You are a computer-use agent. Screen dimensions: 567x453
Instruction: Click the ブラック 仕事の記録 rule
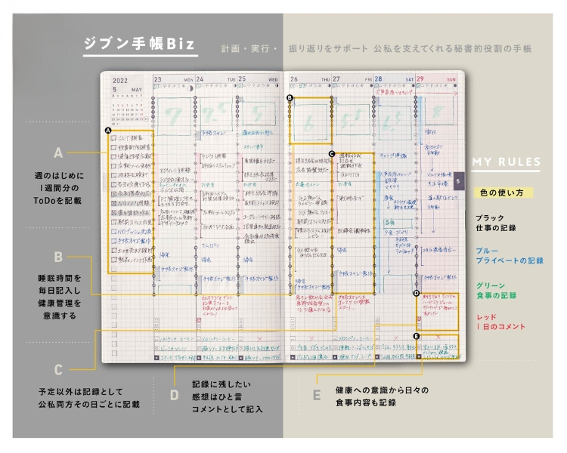pos(496,223)
